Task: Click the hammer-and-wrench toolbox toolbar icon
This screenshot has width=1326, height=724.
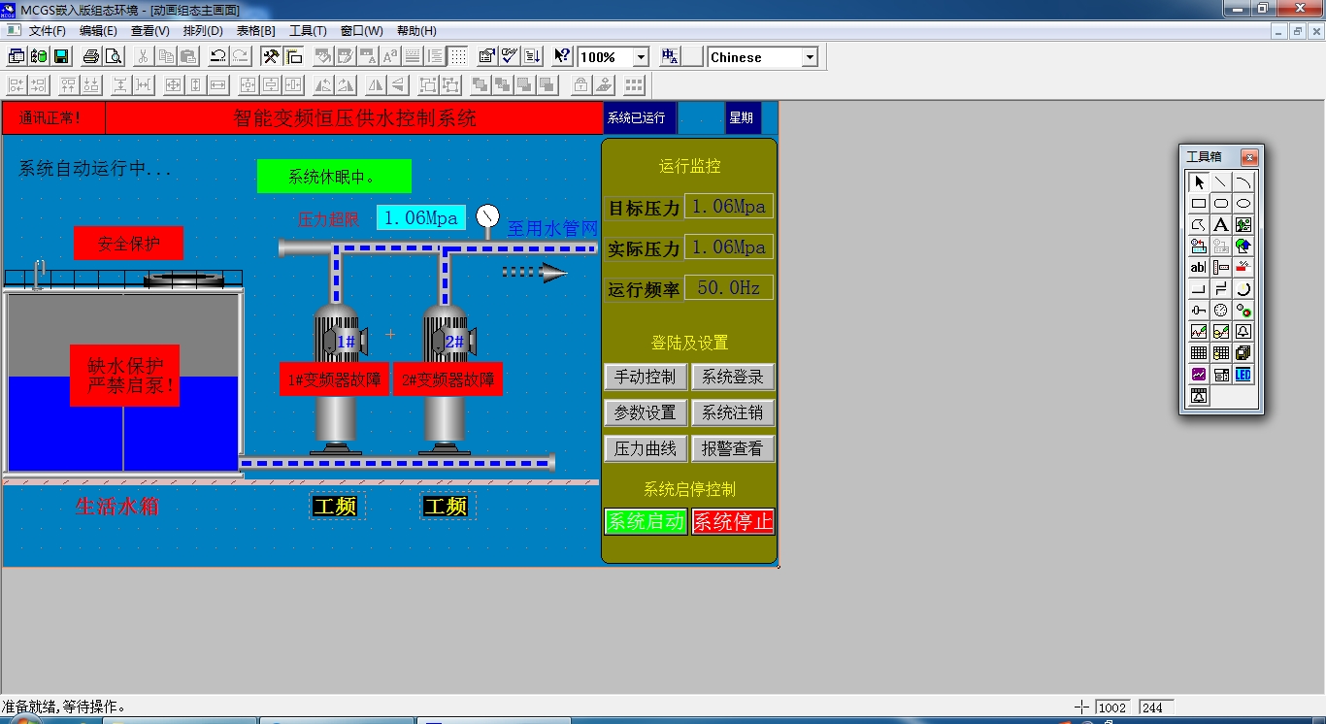Action: (x=272, y=57)
